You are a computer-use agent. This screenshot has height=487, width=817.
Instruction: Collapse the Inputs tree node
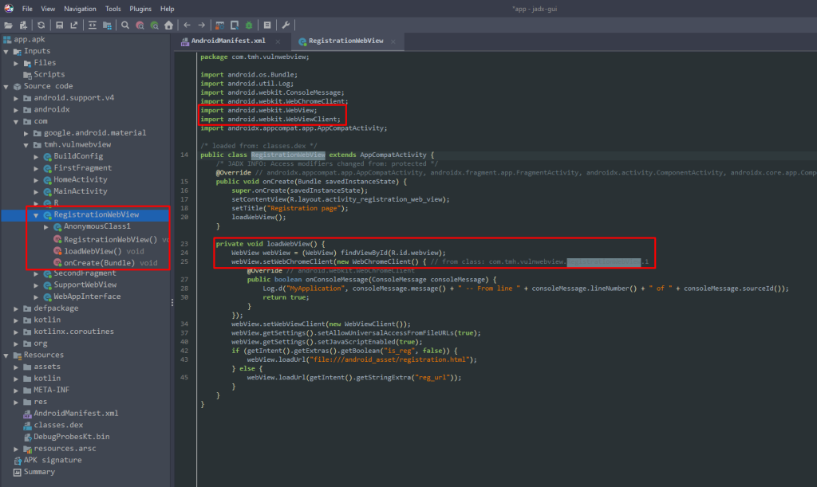(x=6, y=52)
